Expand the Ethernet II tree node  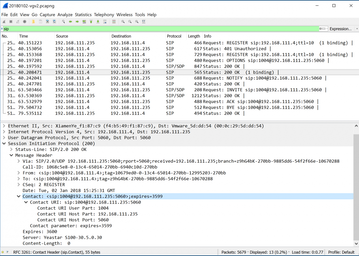pyautogui.click(x=4, y=126)
